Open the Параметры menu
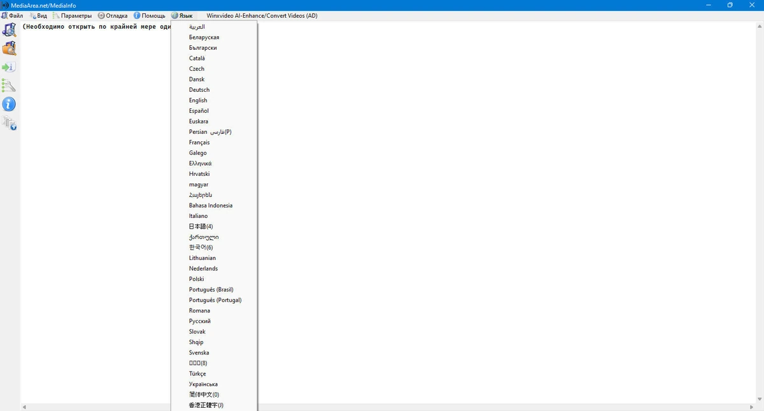This screenshot has width=764, height=411. (73, 15)
